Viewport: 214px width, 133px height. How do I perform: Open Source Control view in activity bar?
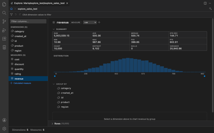pos(4,21)
